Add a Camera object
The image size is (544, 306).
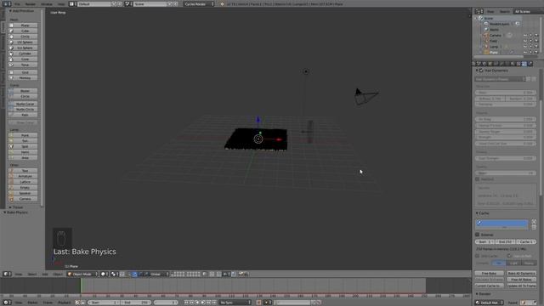(x=23, y=199)
